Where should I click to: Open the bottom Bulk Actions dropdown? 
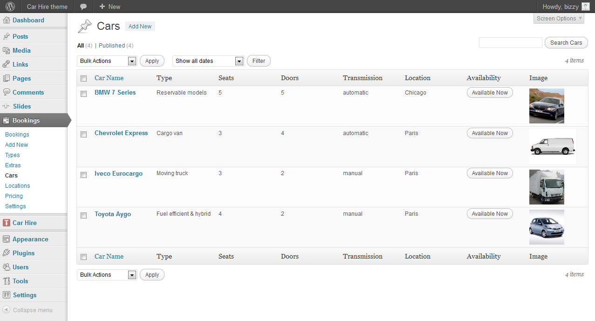tap(107, 275)
